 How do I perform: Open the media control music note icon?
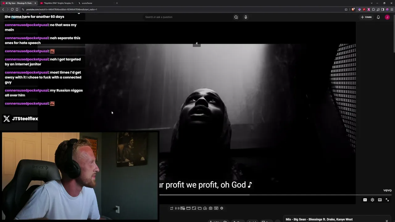[378, 10]
